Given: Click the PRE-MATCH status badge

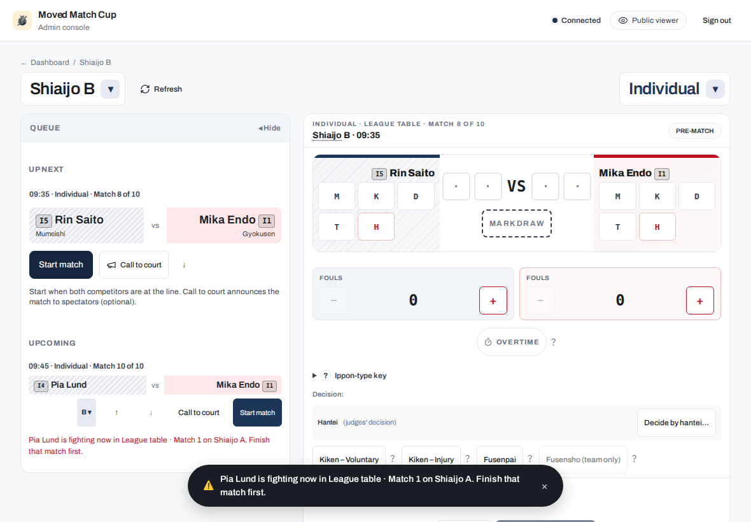Looking at the screenshot, I should [694, 130].
